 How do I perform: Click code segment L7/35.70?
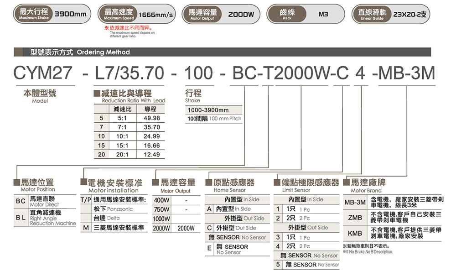pyautogui.click(x=130, y=73)
